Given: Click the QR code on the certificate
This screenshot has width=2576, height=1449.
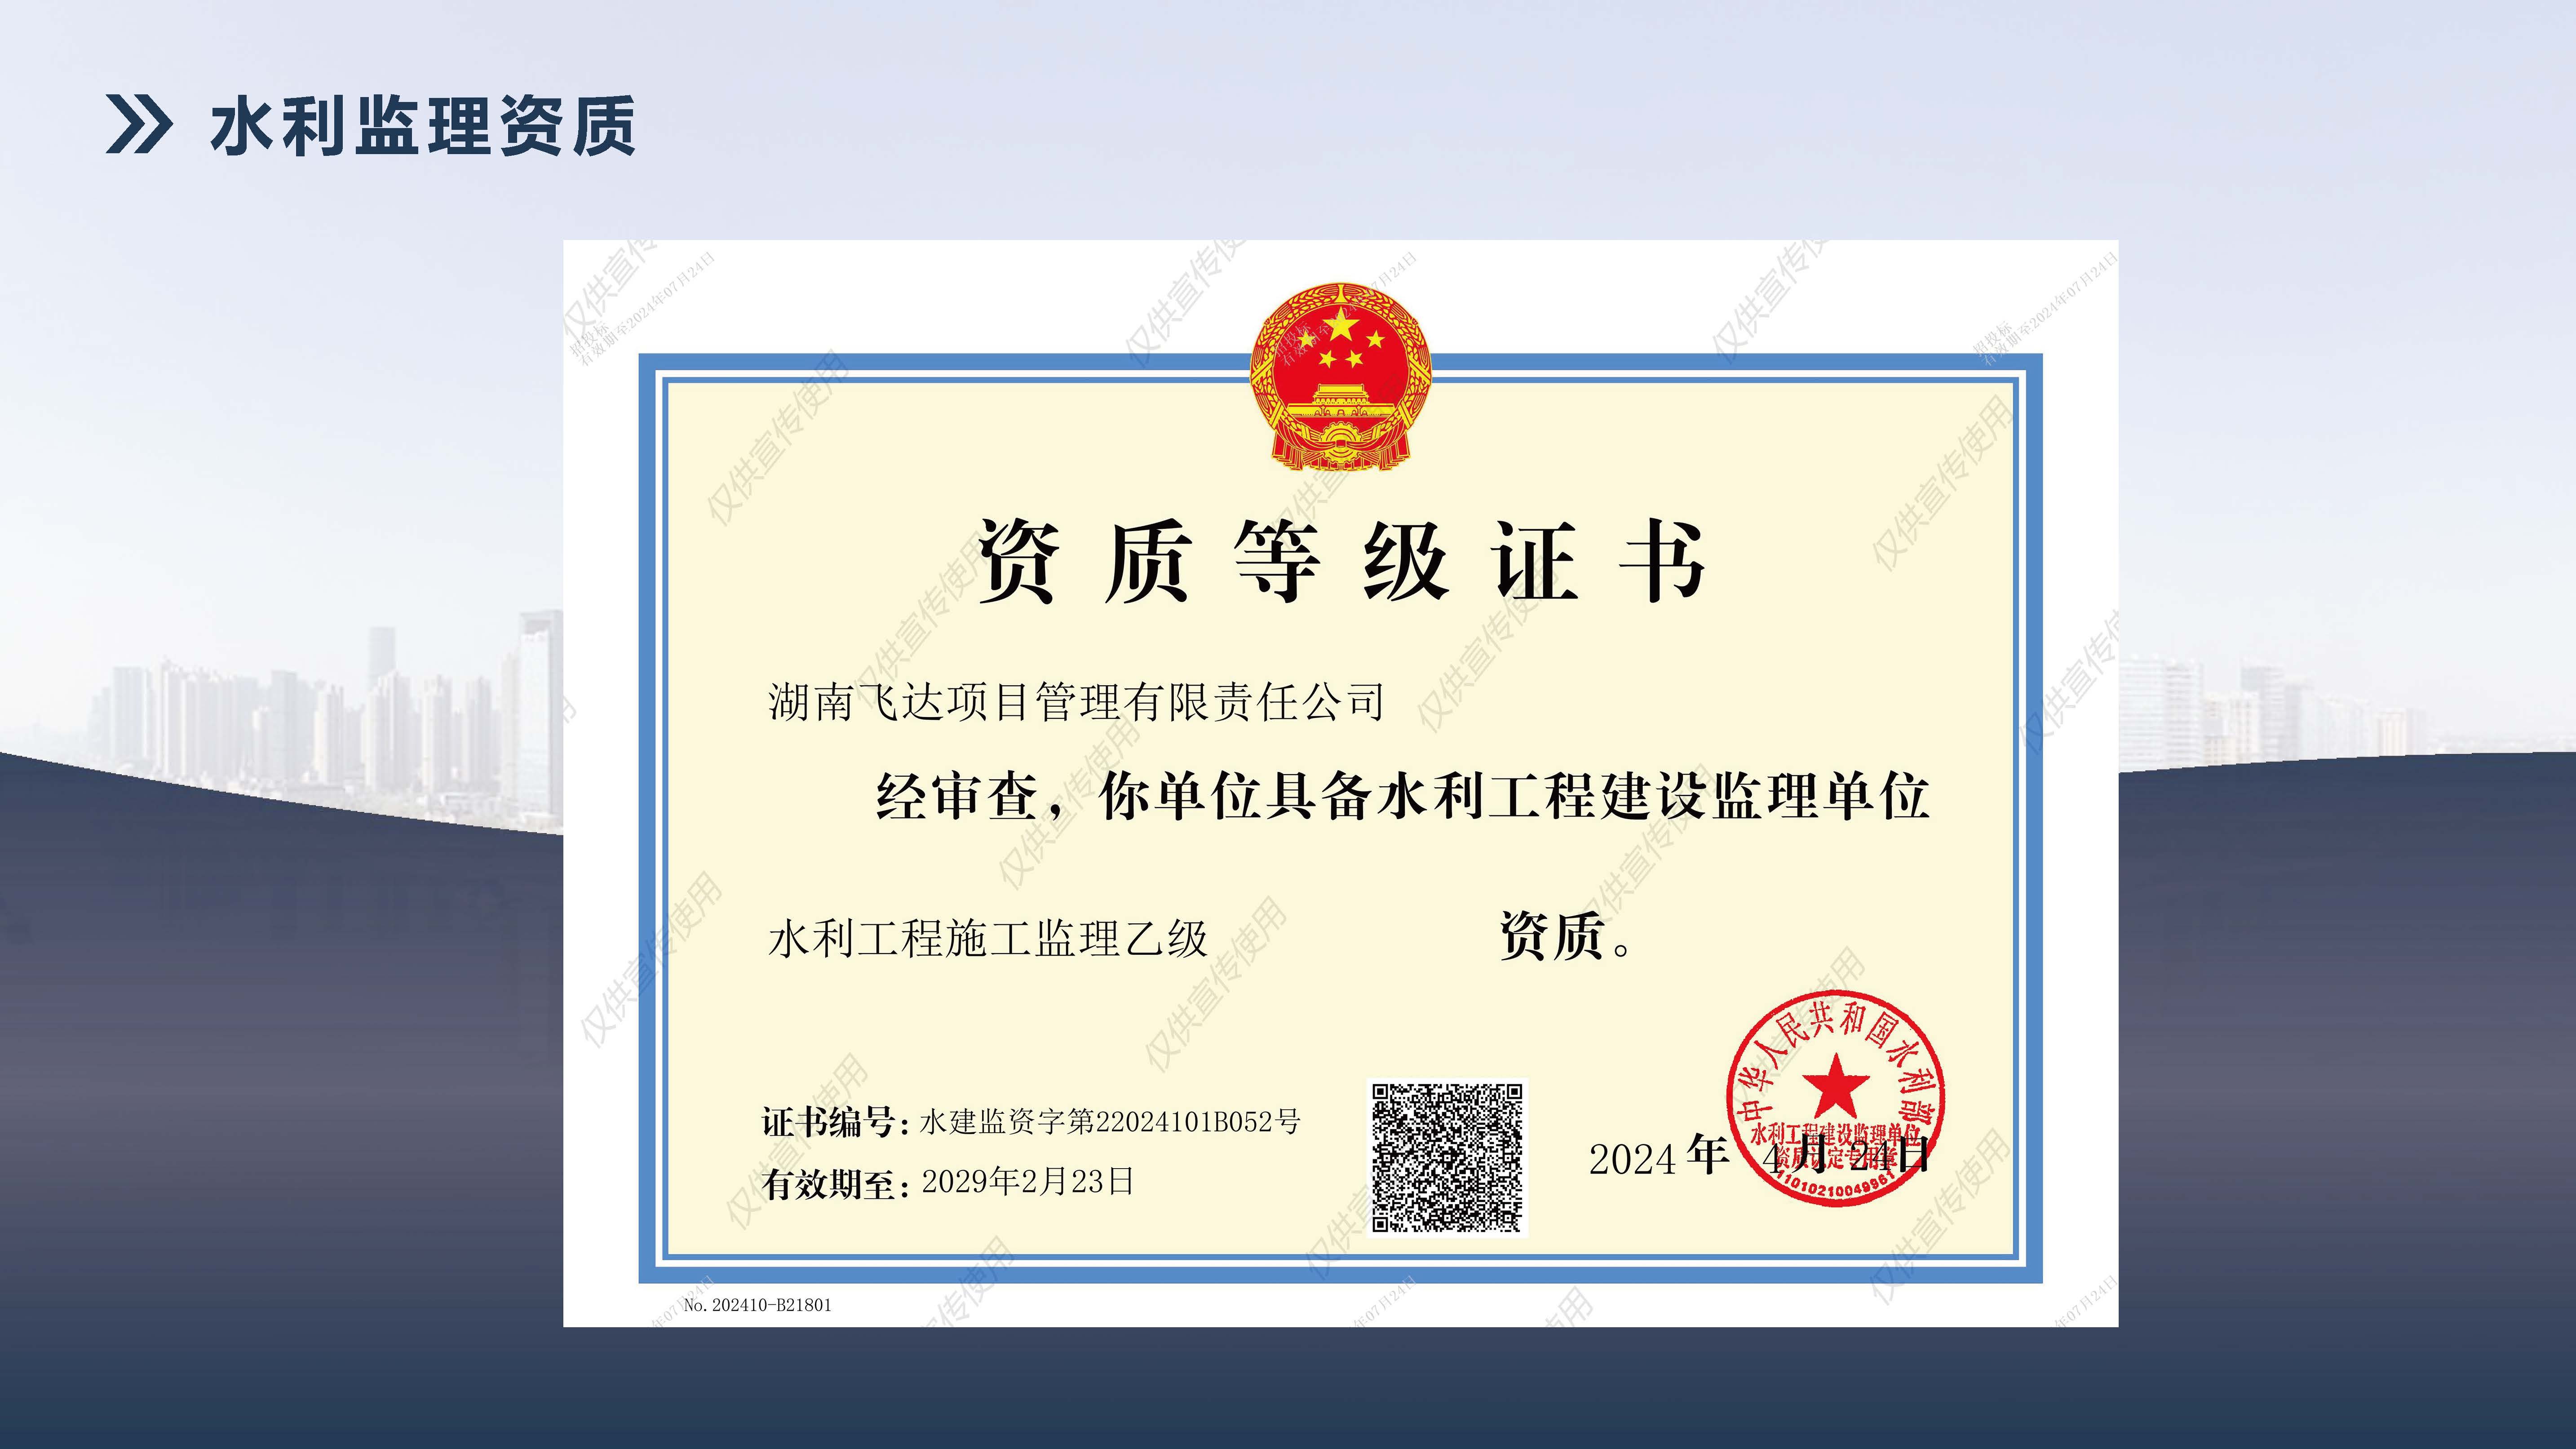Looking at the screenshot, I should pos(1447,1157).
